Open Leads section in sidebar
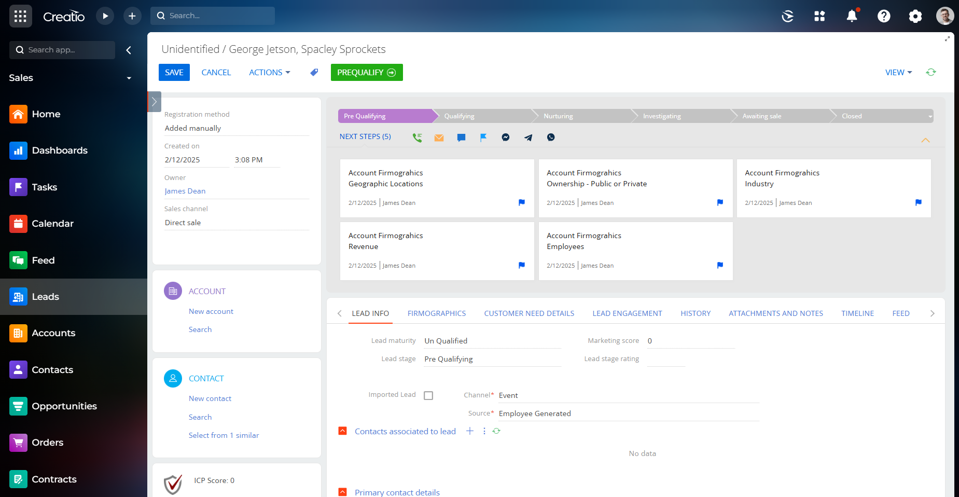Viewport: 959px width, 497px height. point(74,297)
